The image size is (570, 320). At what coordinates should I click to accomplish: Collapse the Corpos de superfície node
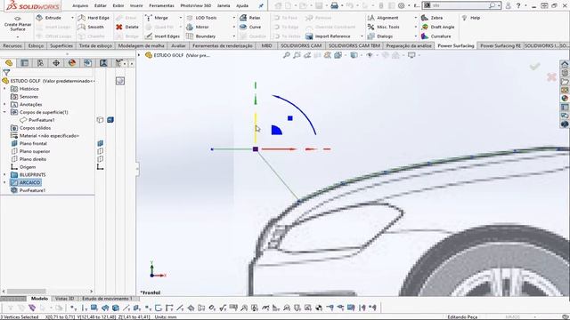tap(4, 112)
